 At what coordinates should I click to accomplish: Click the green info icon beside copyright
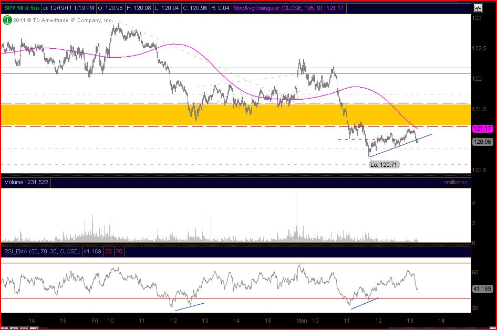pos(7,20)
